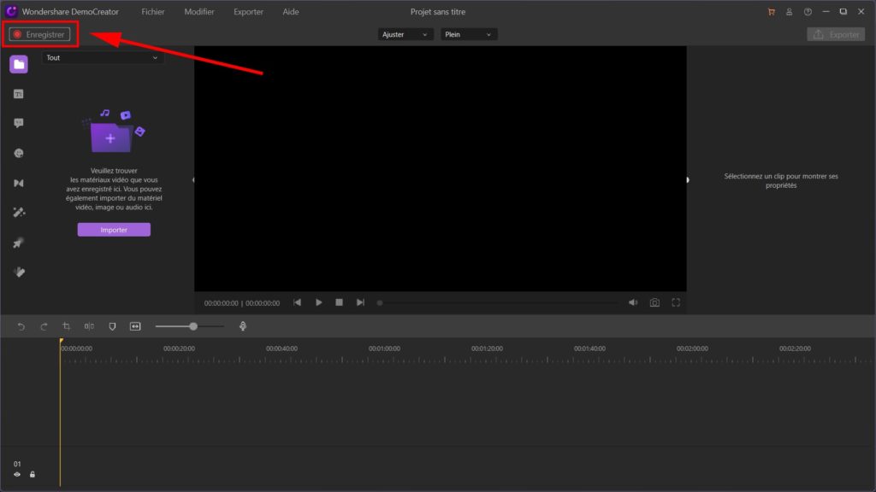The width and height of the screenshot is (876, 492).
Task: Open the user account icon
Action: pyautogui.click(x=789, y=12)
